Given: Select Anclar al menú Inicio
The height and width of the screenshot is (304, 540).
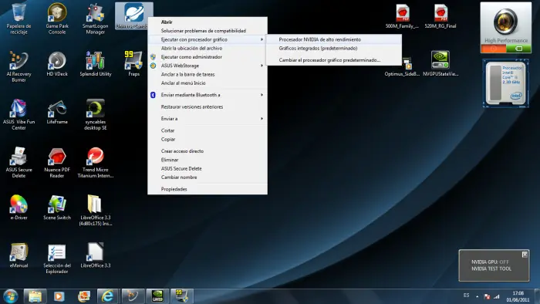Looking at the screenshot, I should click(208, 83).
